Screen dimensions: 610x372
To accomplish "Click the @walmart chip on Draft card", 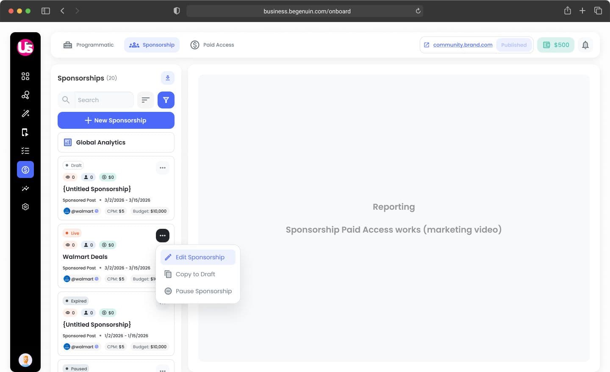I will click(x=81, y=211).
